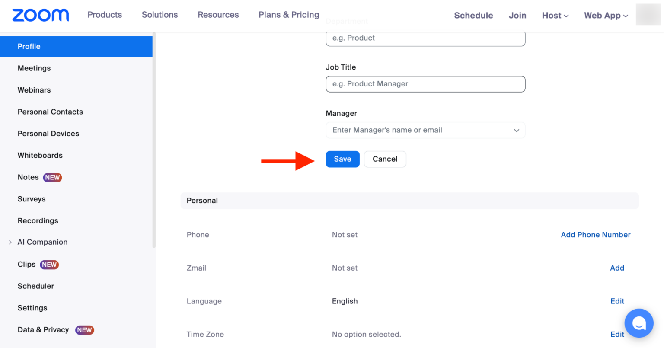Edit the Time Zone setting
664x348 pixels.
(x=617, y=334)
